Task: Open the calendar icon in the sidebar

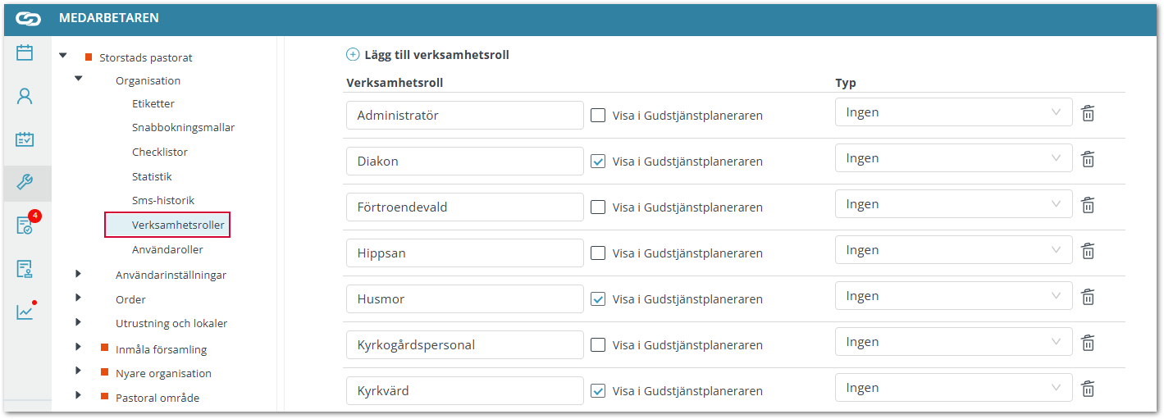Action: pyautogui.click(x=25, y=53)
